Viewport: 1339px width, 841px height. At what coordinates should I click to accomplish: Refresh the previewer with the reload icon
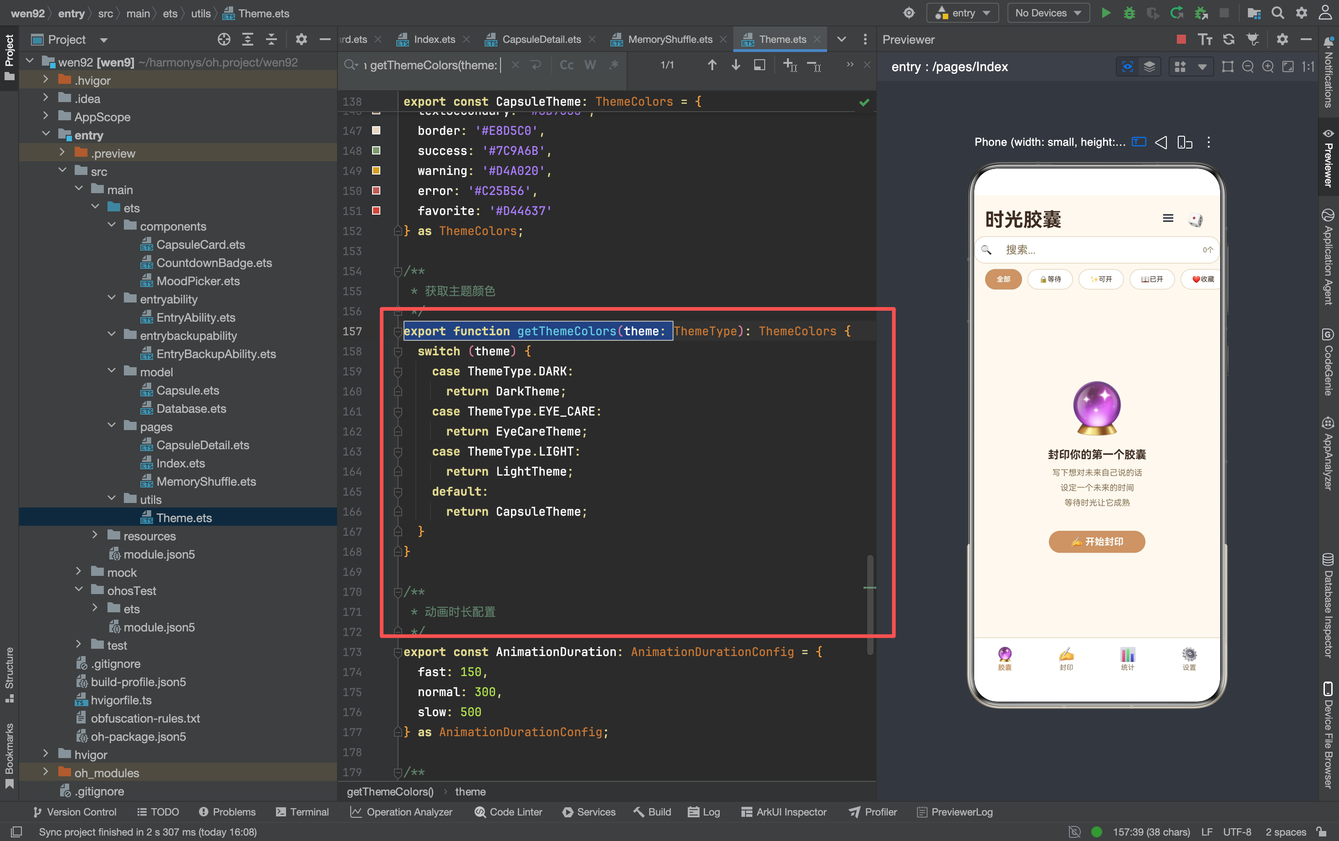[x=1228, y=39]
